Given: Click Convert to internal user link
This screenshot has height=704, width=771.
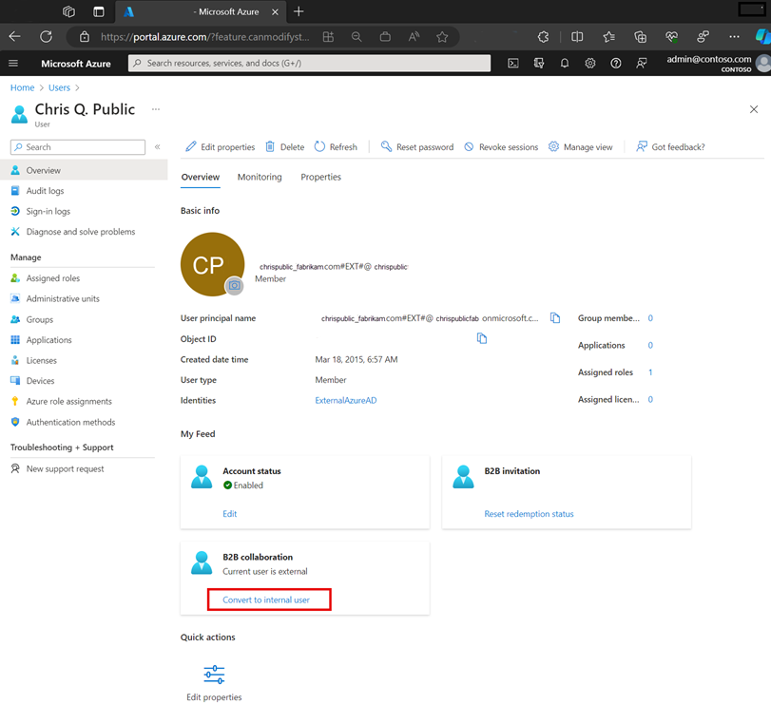Looking at the screenshot, I should coord(266,599).
